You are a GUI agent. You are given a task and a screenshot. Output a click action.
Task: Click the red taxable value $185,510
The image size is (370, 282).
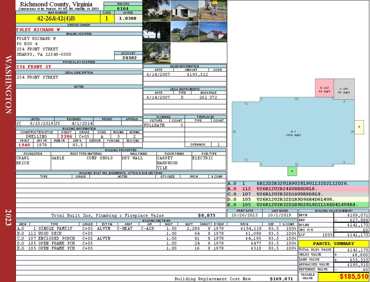pyautogui.click(x=354, y=276)
